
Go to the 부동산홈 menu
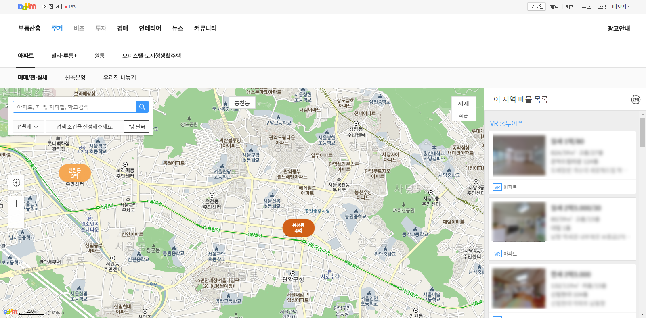pos(29,28)
